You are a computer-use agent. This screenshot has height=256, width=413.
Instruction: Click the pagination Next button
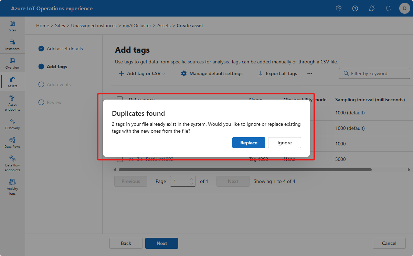point(233,181)
